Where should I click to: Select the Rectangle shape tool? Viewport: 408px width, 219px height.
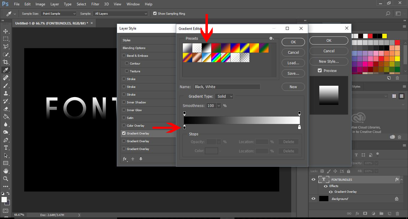[x=6, y=163]
